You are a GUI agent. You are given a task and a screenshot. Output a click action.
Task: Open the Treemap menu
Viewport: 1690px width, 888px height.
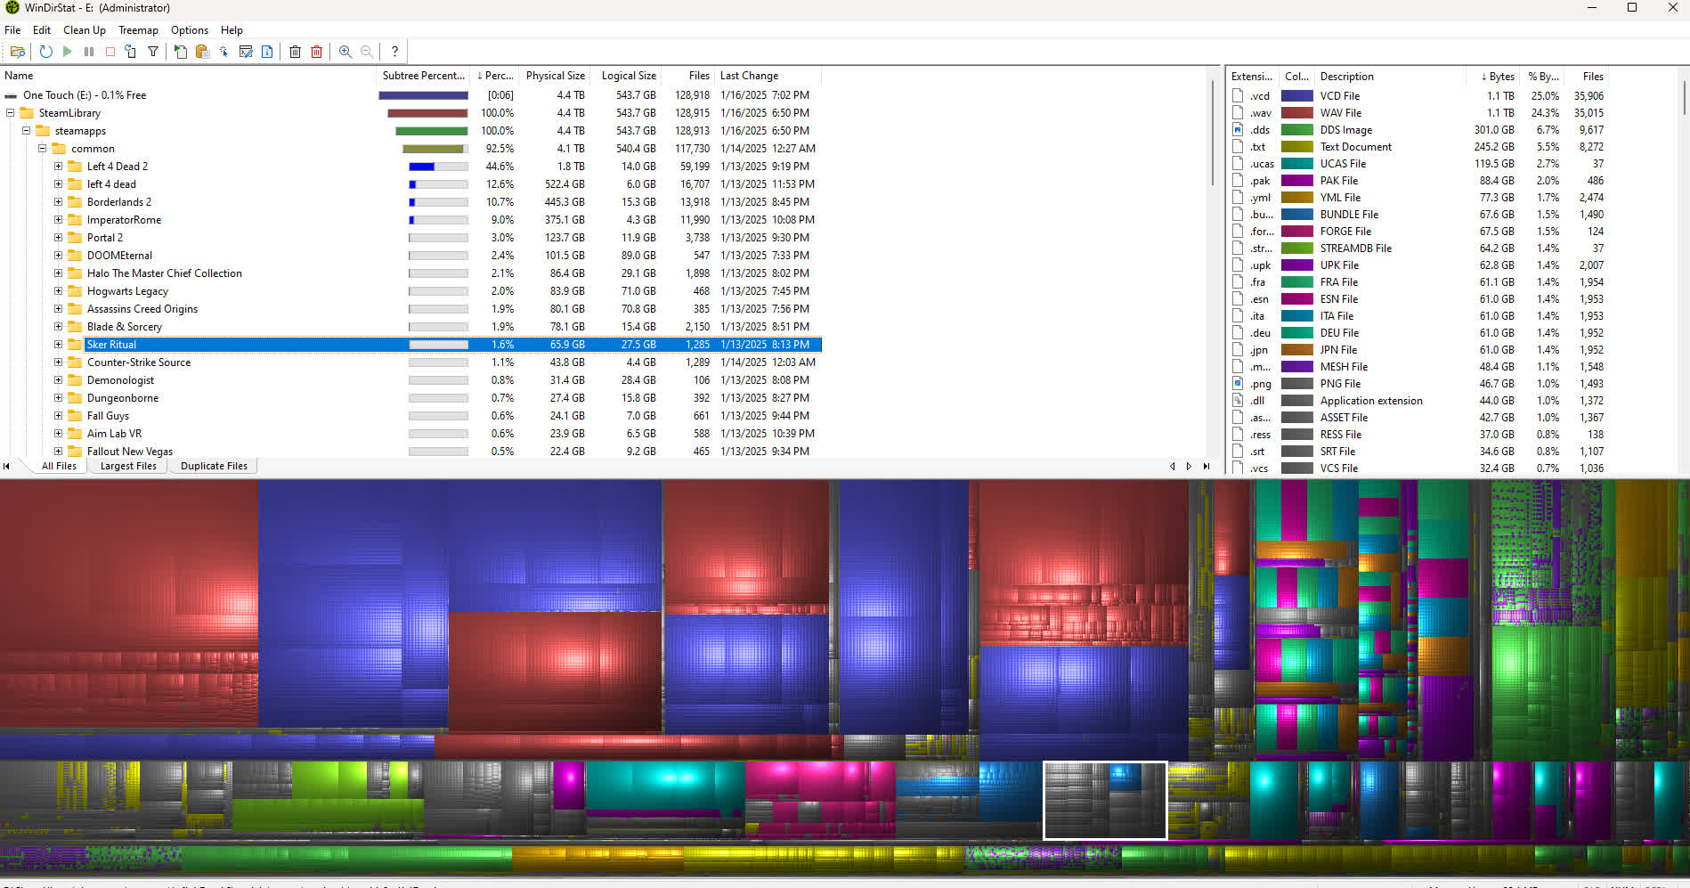[138, 29]
